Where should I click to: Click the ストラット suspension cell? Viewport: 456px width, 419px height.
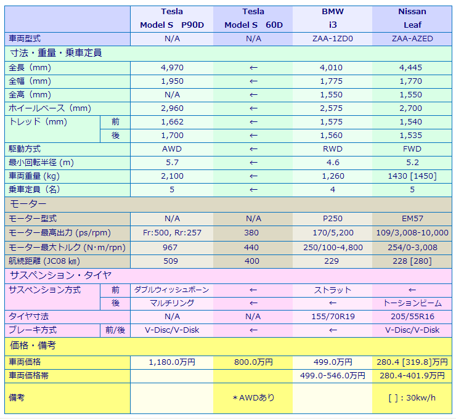tap(332, 290)
